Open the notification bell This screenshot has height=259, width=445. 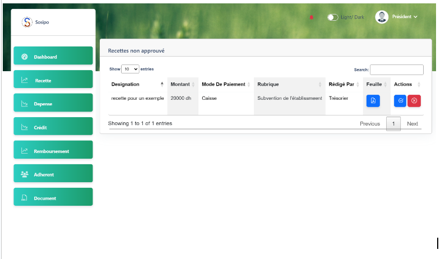pos(311,17)
